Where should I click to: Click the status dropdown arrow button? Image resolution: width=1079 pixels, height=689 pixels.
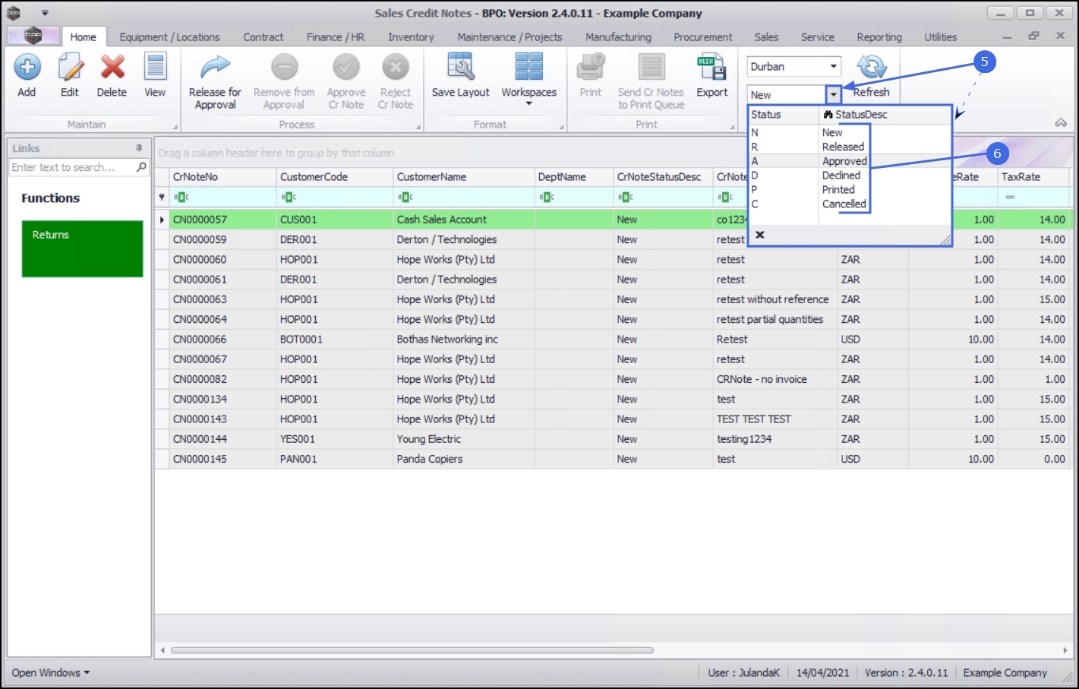tap(833, 95)
